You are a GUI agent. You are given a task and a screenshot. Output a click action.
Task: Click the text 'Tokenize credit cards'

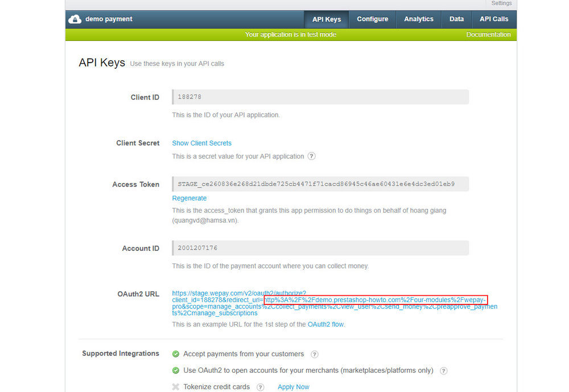click(217, 387)
